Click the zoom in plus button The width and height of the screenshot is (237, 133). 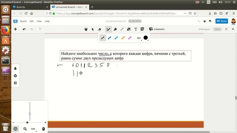(x=45, y=122)
